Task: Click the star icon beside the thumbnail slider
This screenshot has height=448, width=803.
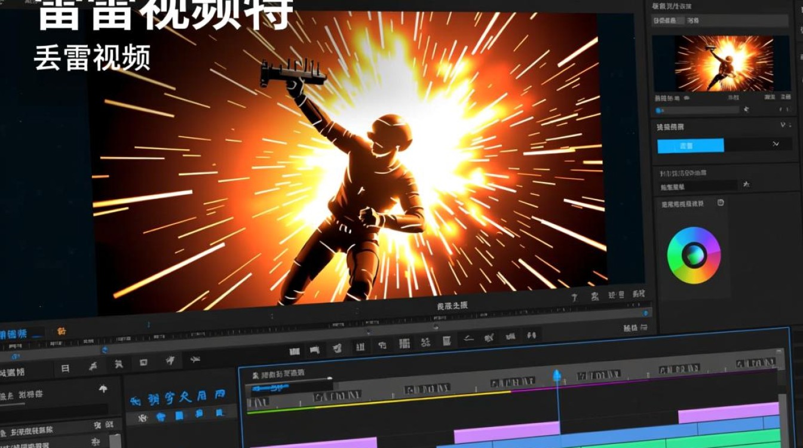Action: click(746, 109)
